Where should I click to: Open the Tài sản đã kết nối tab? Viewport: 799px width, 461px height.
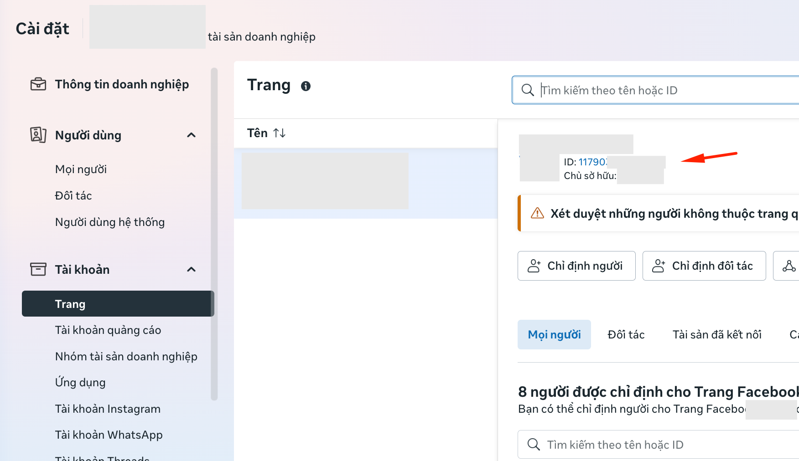pyautogui.click(x=716, y=334)
